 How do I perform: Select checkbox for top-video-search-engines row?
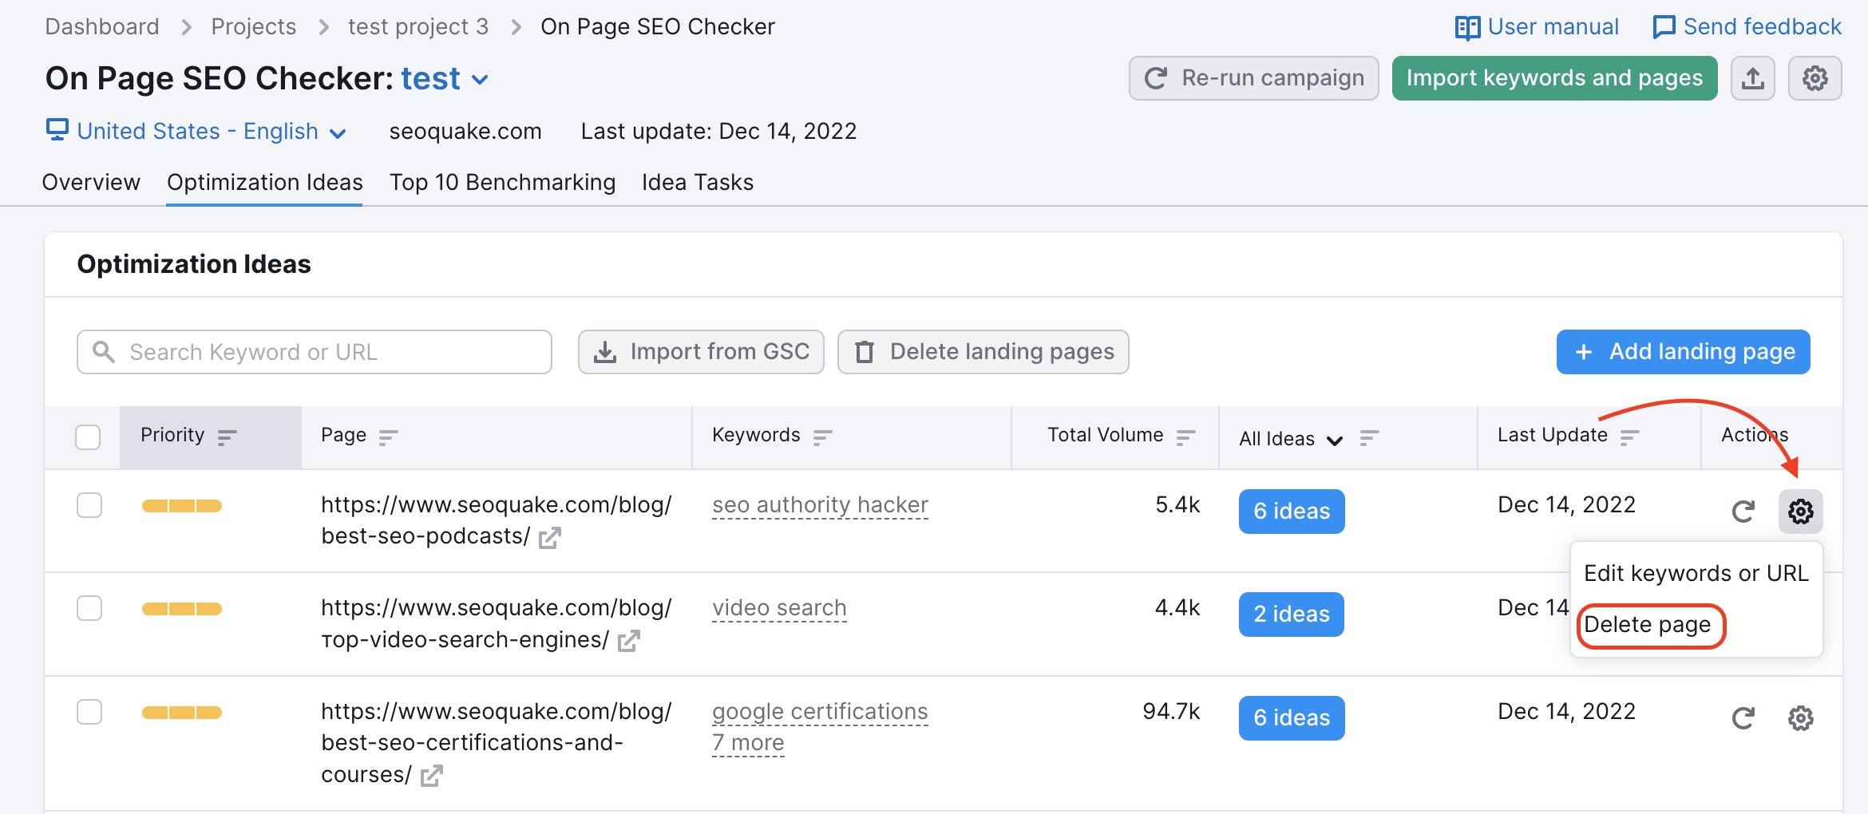[x=89, y=608]
